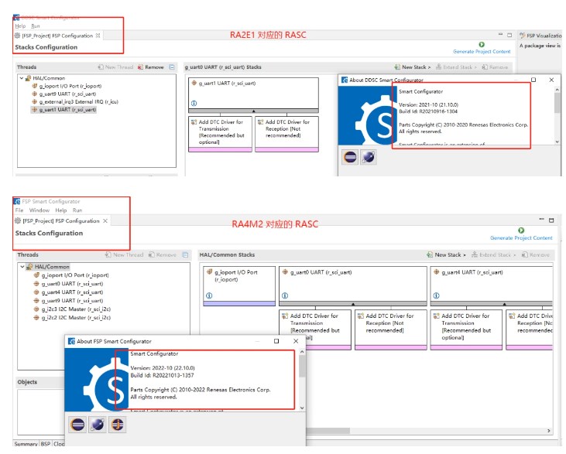The width and height of the screenshot is (566, 454).
Task: Collapse HAL/Common tree in FSP Smart Configurator
Action: point(22,267)
